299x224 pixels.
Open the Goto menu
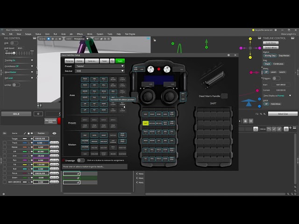(x=64, y=34)
